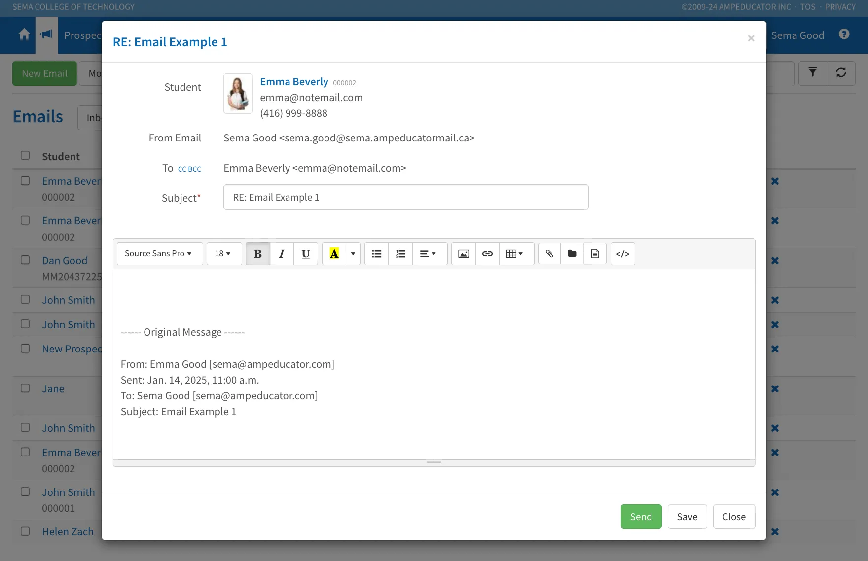Toggle bold formatting in the editor

[x=257, y=253]
